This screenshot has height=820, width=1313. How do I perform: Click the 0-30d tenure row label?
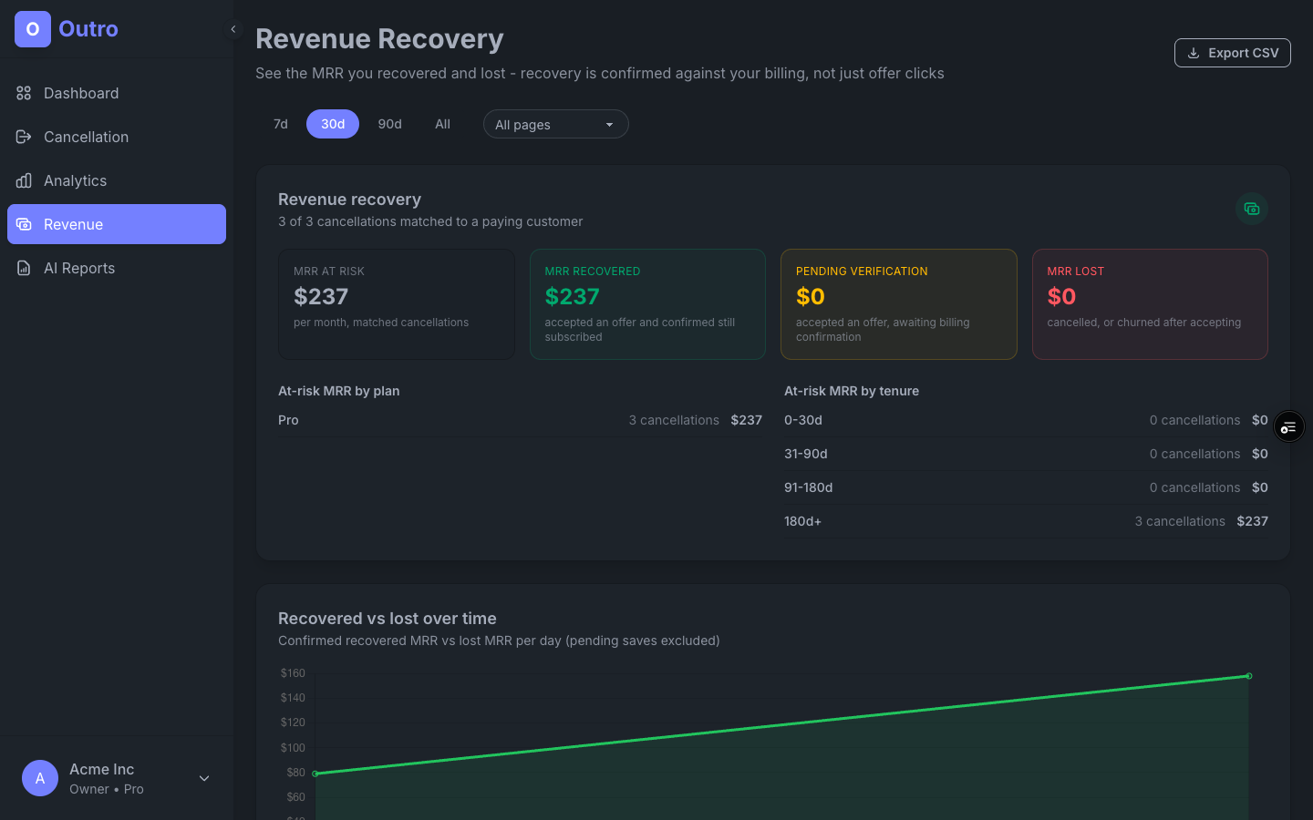click(x=803, y=420)
